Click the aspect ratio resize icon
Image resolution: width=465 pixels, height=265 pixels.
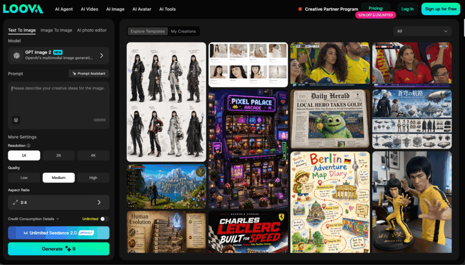point(15,202)
